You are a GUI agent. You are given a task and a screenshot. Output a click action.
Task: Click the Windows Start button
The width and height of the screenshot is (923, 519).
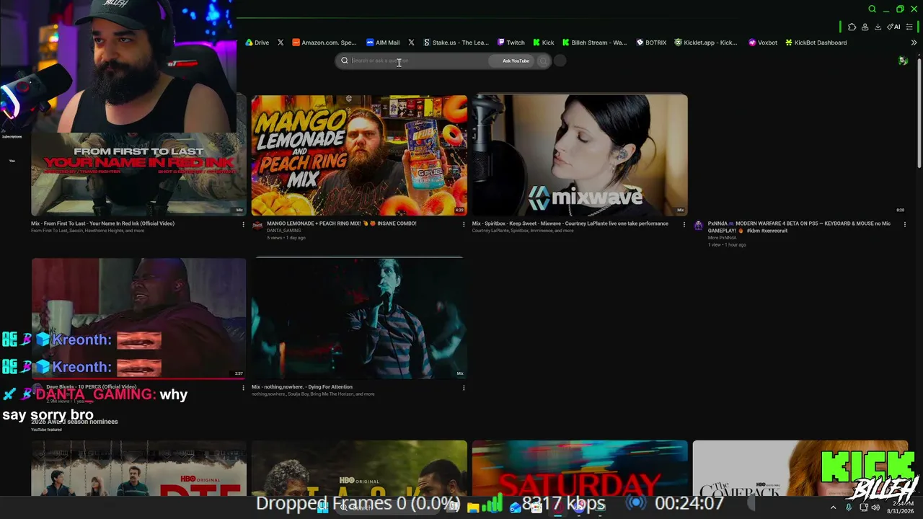[x=324, y=507]
